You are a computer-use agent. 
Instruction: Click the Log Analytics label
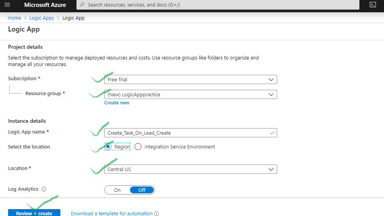tap(23, 189)
